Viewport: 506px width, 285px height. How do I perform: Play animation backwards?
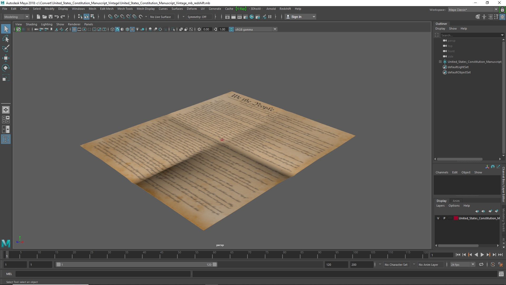tap(476, 255)
